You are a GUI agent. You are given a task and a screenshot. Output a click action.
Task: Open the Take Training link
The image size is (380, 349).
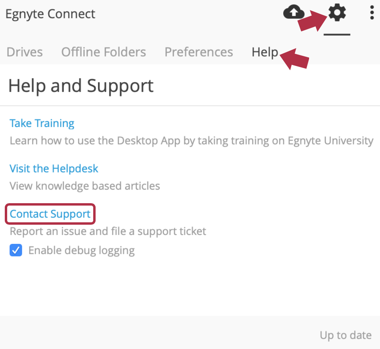pos(42,123)
